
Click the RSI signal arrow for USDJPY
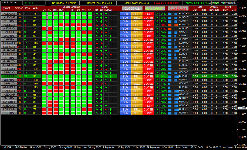pyautogui.click(x=106, y=113)
